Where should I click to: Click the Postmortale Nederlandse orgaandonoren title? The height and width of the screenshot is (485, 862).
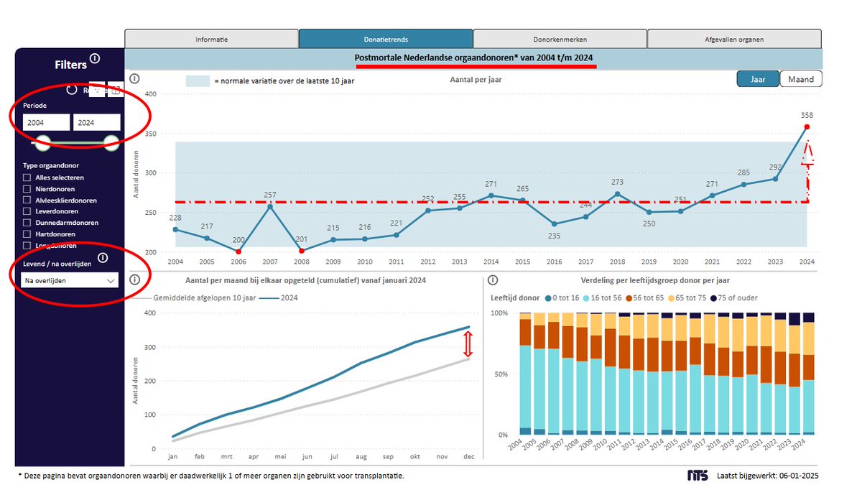pos(476,58)
